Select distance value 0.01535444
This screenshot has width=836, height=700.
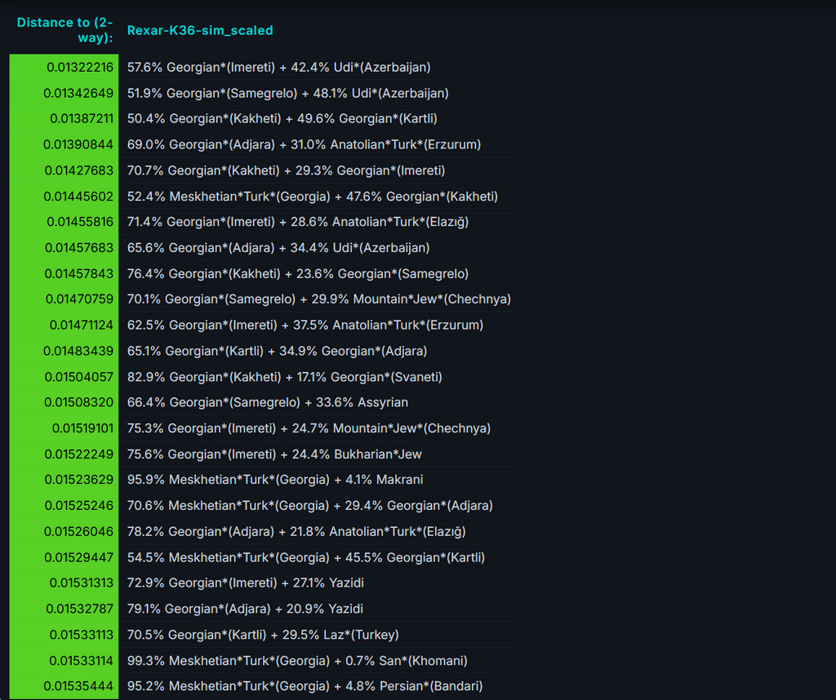(x=78, y=686)
